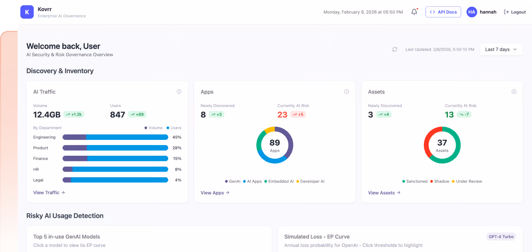Click the -7 assets at risk badge

click(464, 115)
